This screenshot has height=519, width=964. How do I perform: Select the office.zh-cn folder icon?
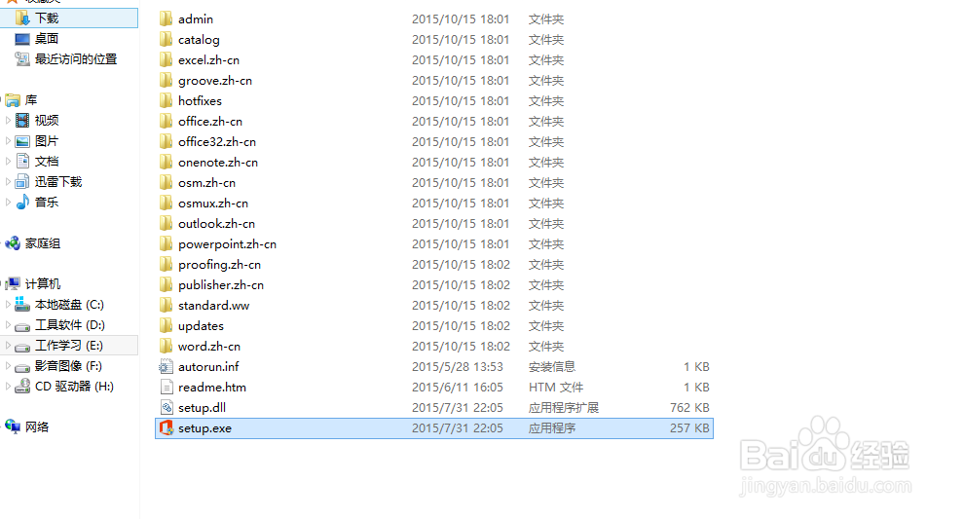(x=166, y=121)
